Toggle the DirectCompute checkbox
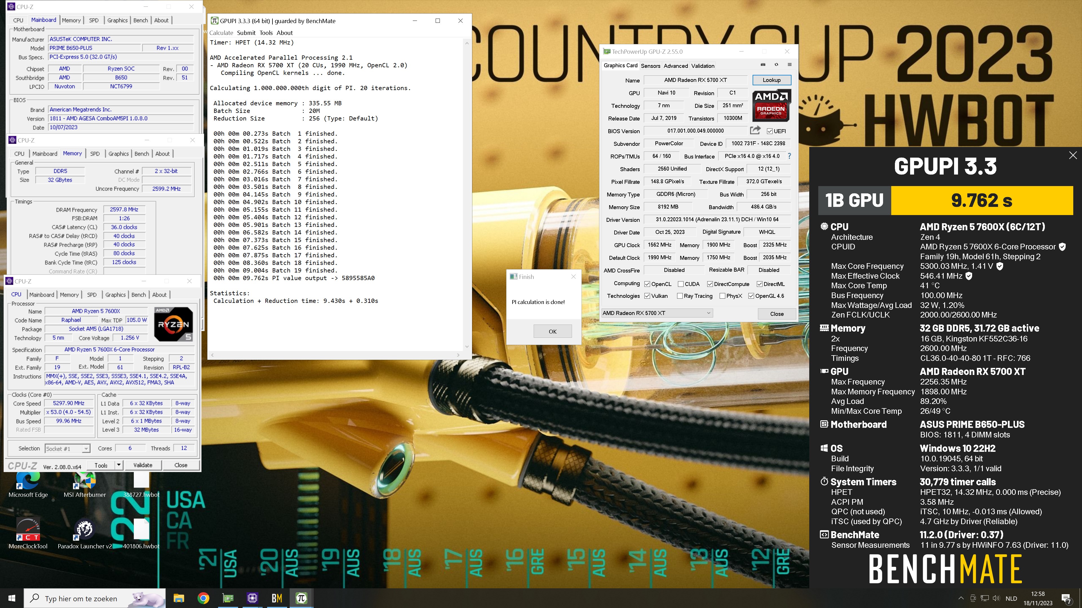 tap(710, 284)
